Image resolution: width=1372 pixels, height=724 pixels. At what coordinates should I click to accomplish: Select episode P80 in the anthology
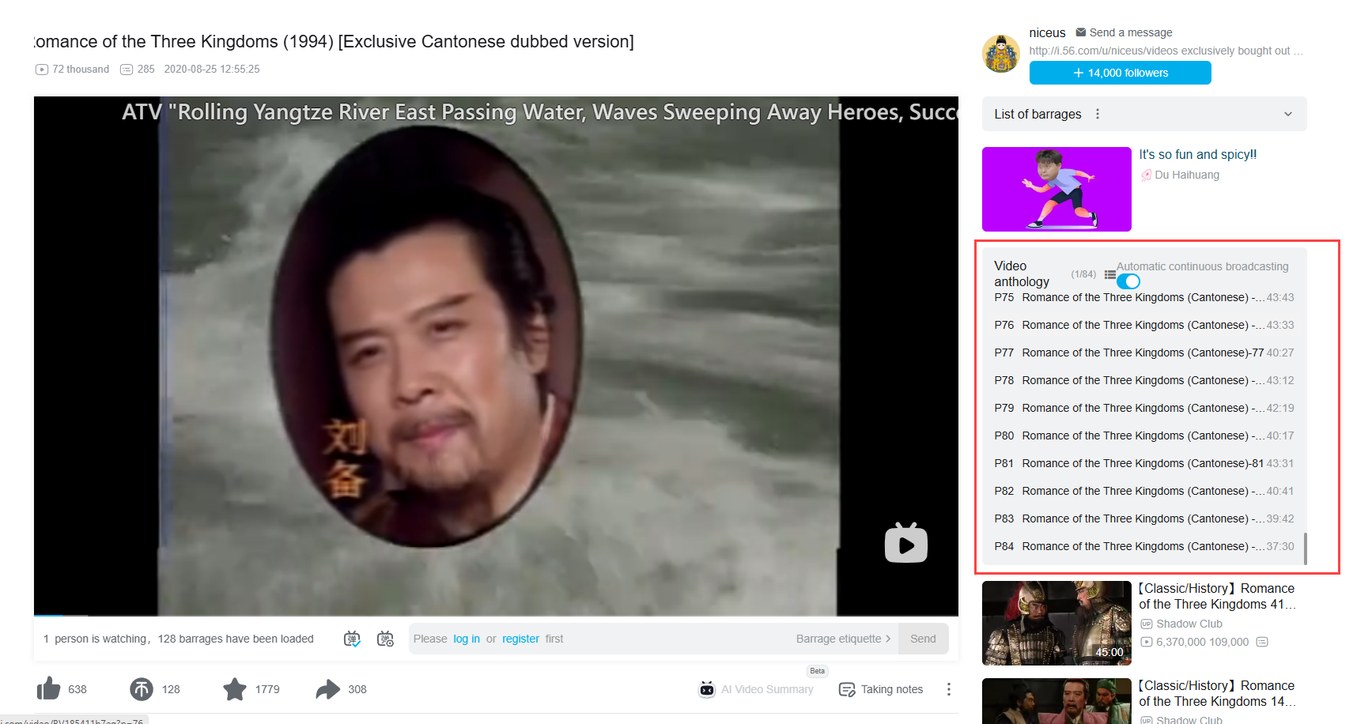pos(1143,436)
